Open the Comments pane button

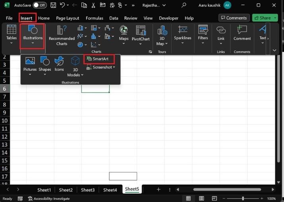pos(234,18)
